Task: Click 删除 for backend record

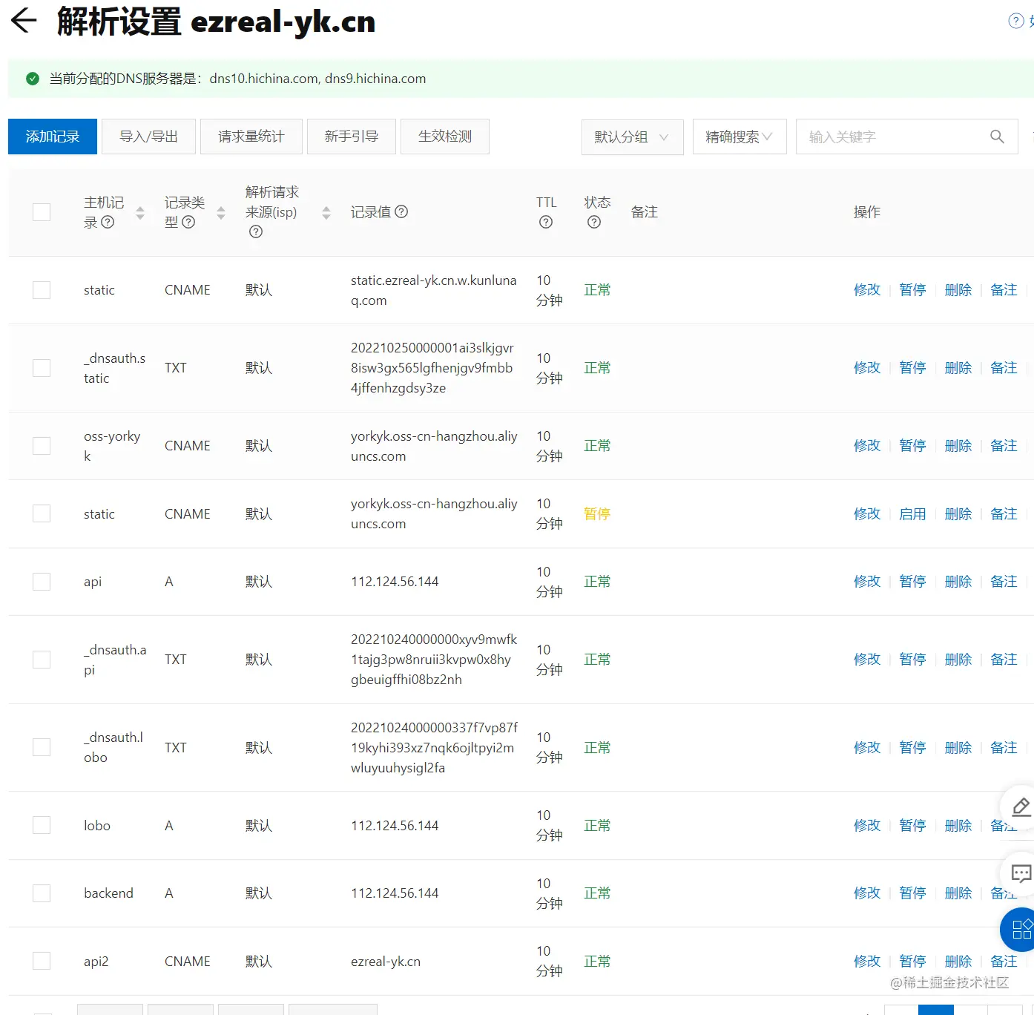Action: pos(958,893)
